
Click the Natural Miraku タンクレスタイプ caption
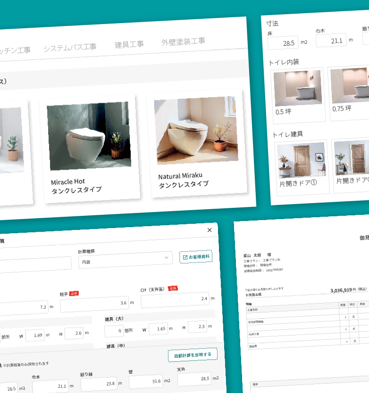pyautogui.click(x=183, y=180)
